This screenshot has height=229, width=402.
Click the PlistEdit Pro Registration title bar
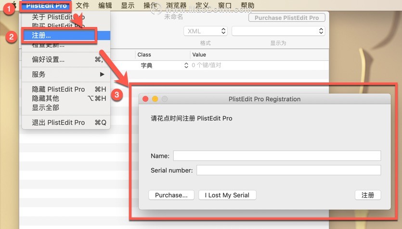(264, 99)
